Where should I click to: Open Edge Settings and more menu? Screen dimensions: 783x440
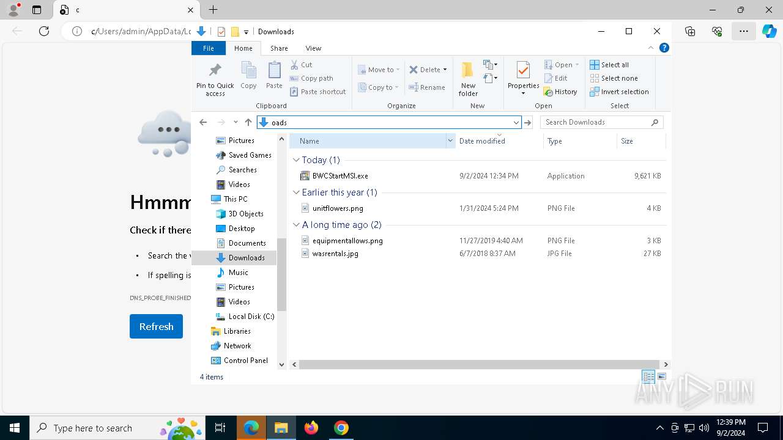(x=743, y=31)
